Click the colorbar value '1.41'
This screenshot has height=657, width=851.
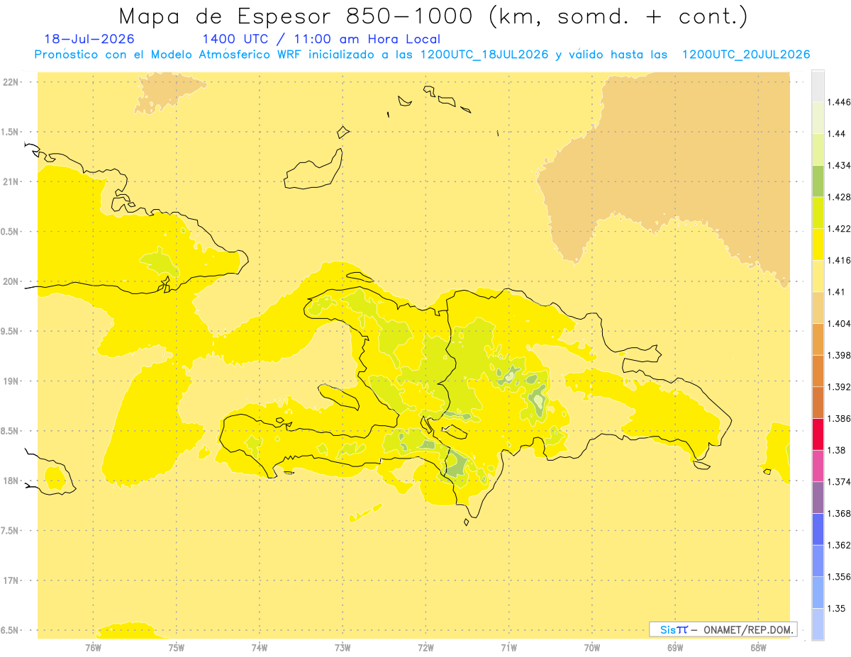click(837, 292)
